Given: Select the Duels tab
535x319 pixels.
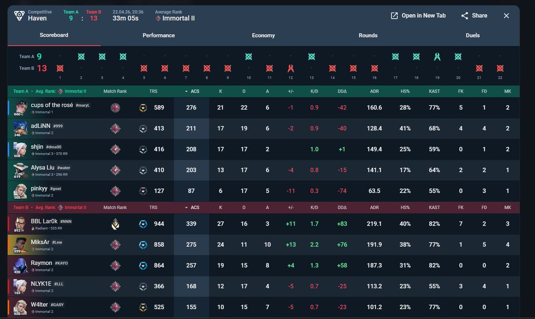Looking at the screenshot, I should tap(473, 35).
